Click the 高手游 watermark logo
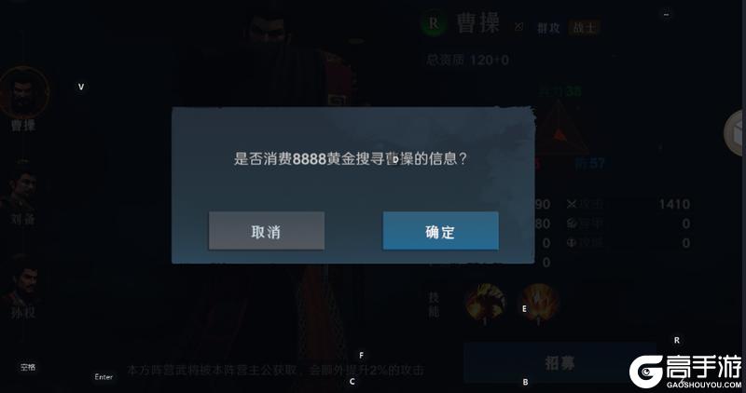746x393 pixels. pos(685,372)
